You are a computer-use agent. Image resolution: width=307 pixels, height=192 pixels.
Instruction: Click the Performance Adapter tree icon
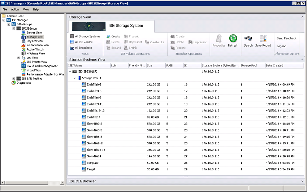tap(23, 74)
